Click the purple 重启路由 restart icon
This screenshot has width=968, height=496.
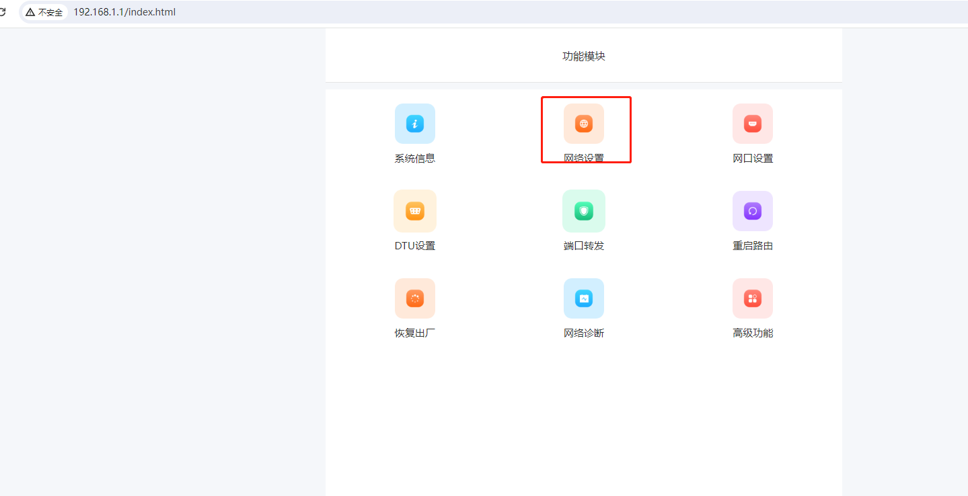coord(753,211)
